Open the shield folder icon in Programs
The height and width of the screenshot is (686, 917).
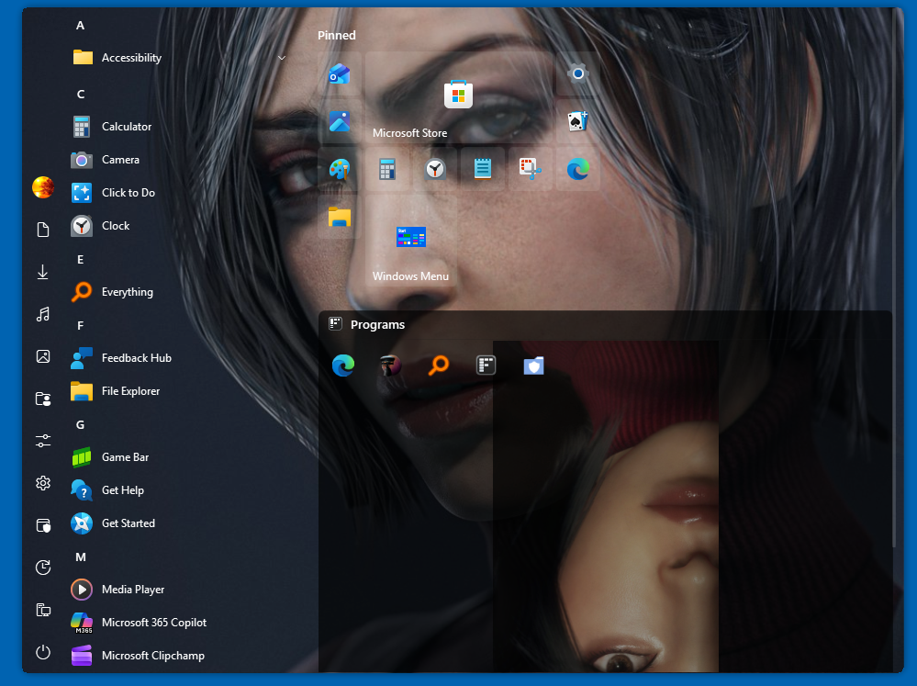(x=534, y=365)
